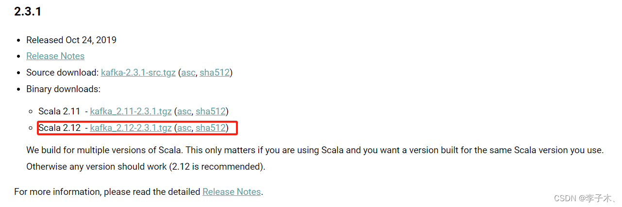Click the Scala 2.12 label

tap(59, 128)
